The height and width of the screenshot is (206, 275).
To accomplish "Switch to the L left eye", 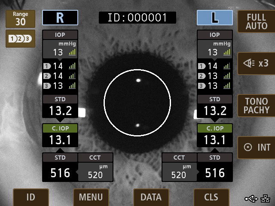I will pos(214,18).
